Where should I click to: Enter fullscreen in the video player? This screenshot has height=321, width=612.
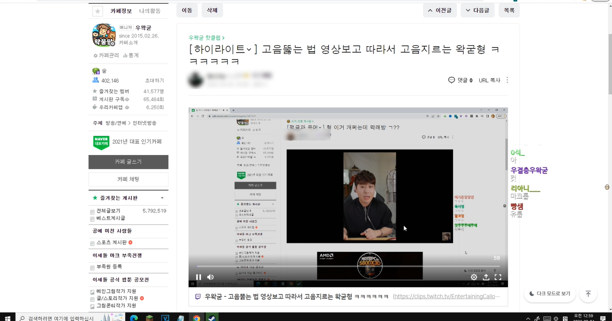tap(498, 277)
